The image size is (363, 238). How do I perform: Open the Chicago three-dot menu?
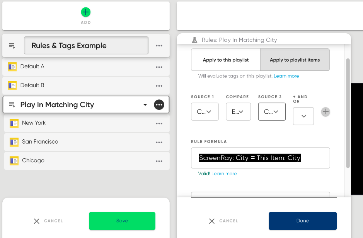click(159, 161)
